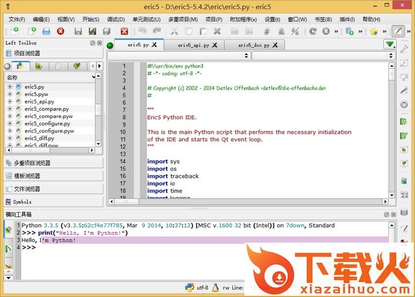Screen dimensions: 415x297
Task: Expand the eric5.py tree node
Action: tap(10, 86)
